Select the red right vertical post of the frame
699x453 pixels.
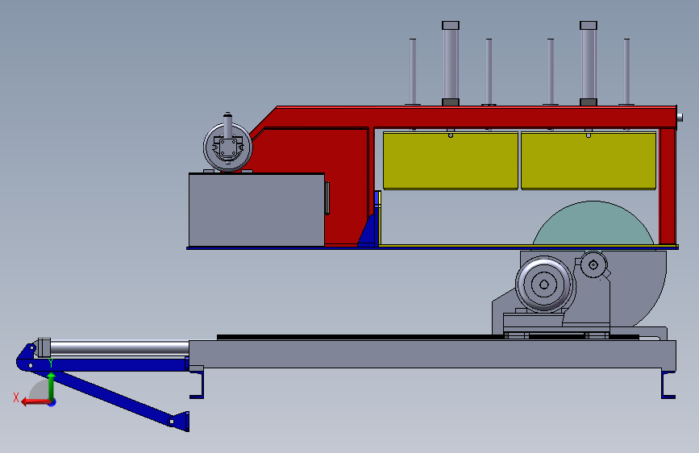click(x=668, y=186)
